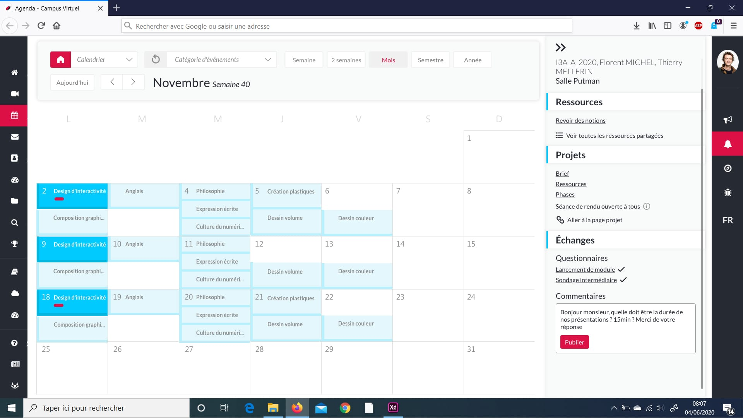Open Sondage intermédiaire questionnaire link
This screenshot has height=418, width=743.
[x=586, y=280]
